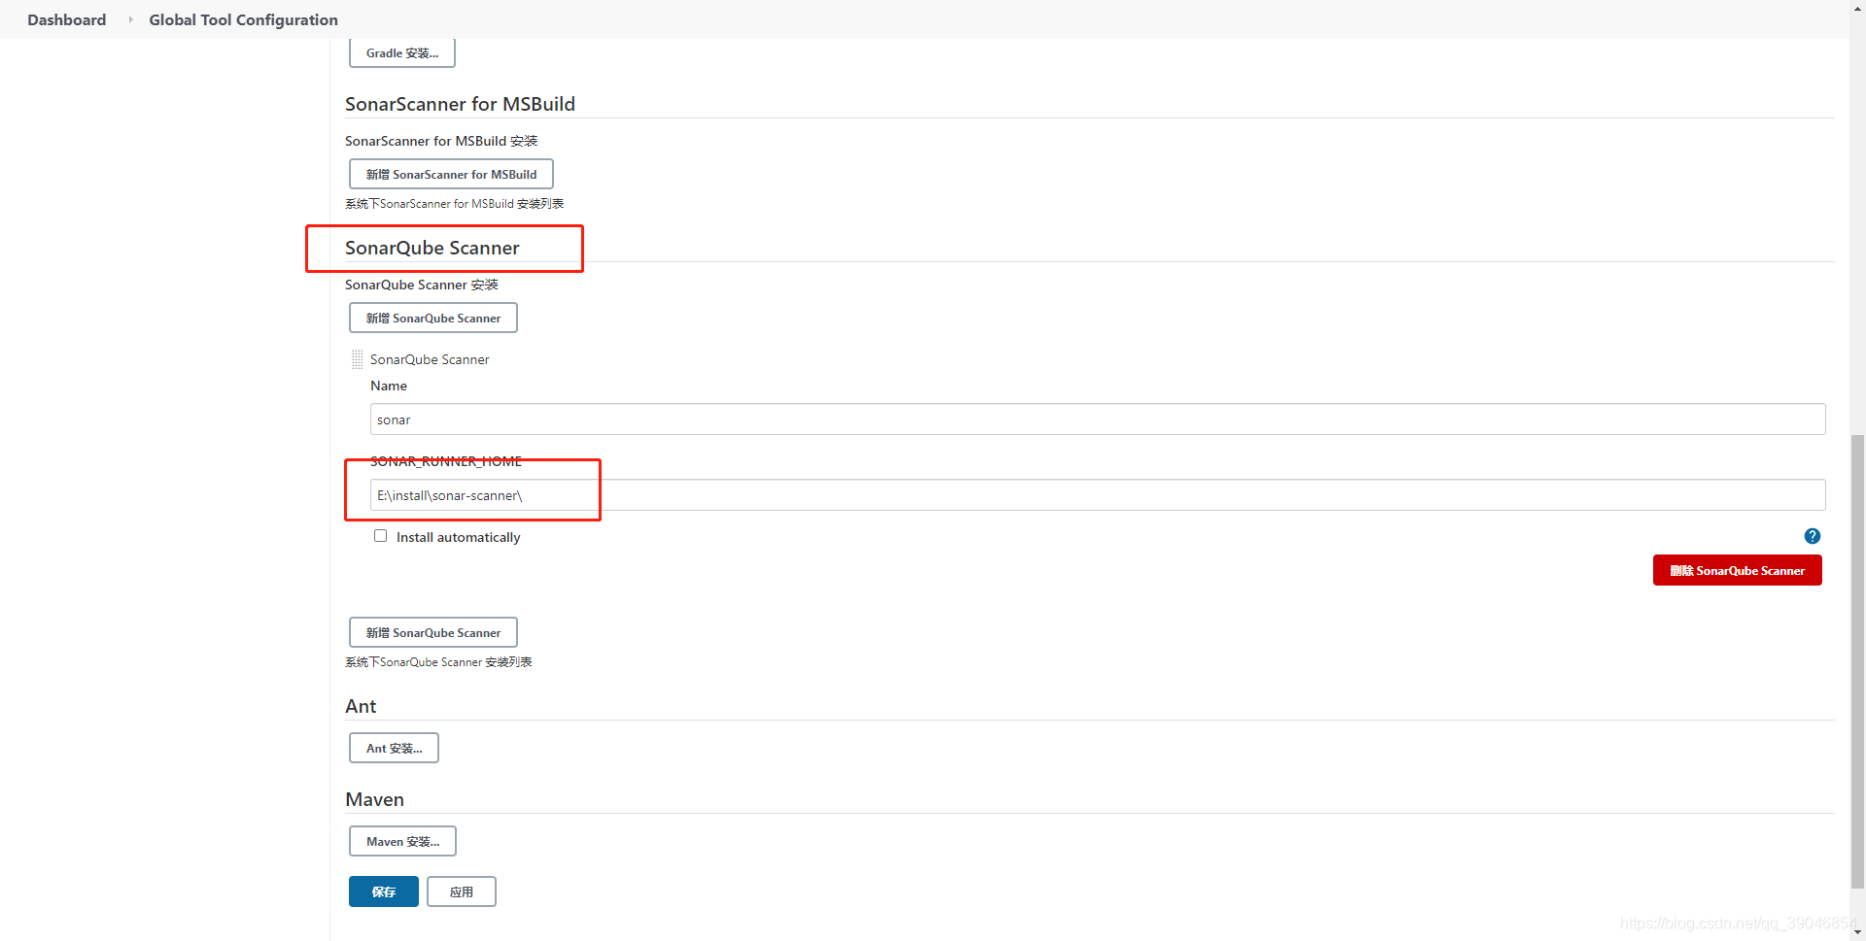Screen dimensions: 1866x941
Task: Click the 系统下SonarScanner for MSBuild 安装列表 text
Action: [x=454, y=204]
